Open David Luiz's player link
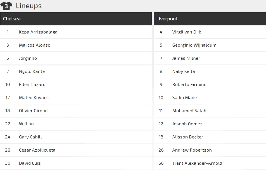The width and height of the screenshot is (266, 170). 30,163
